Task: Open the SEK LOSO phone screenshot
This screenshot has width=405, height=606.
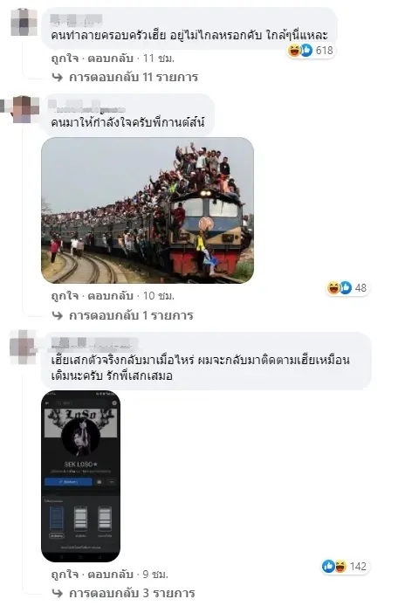Action: coord(81,476)
